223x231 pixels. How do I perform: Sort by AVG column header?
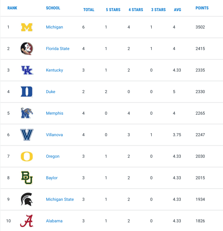(177, 10)
